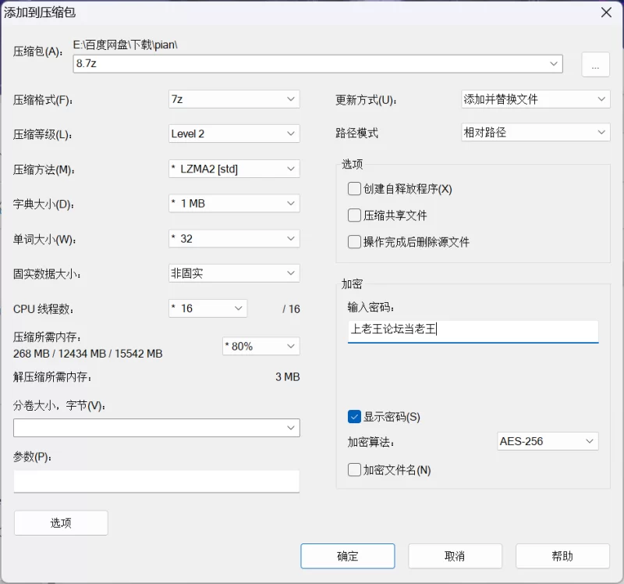Expand the 压缩等级 Level 2 dropdown
624x584 pixels.
point(234,134)
